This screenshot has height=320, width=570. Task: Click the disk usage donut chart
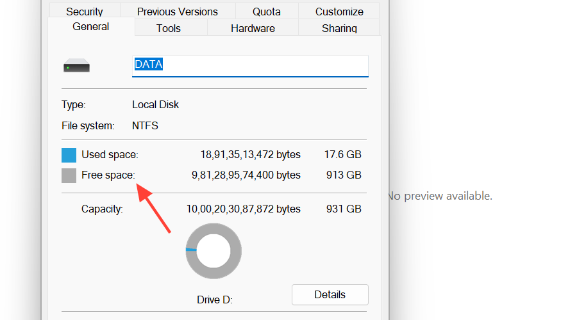pos(214,251)
